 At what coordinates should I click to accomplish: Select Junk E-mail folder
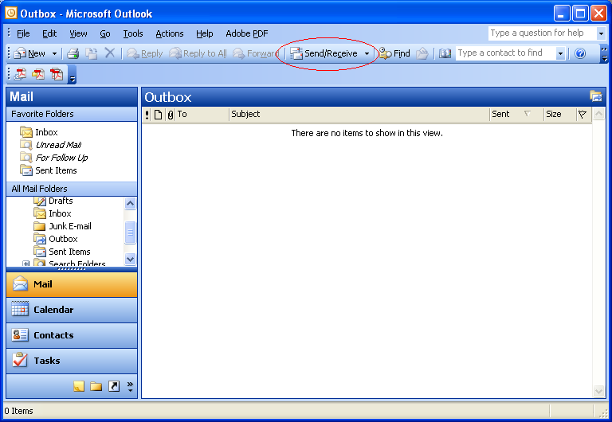point(62,226)
